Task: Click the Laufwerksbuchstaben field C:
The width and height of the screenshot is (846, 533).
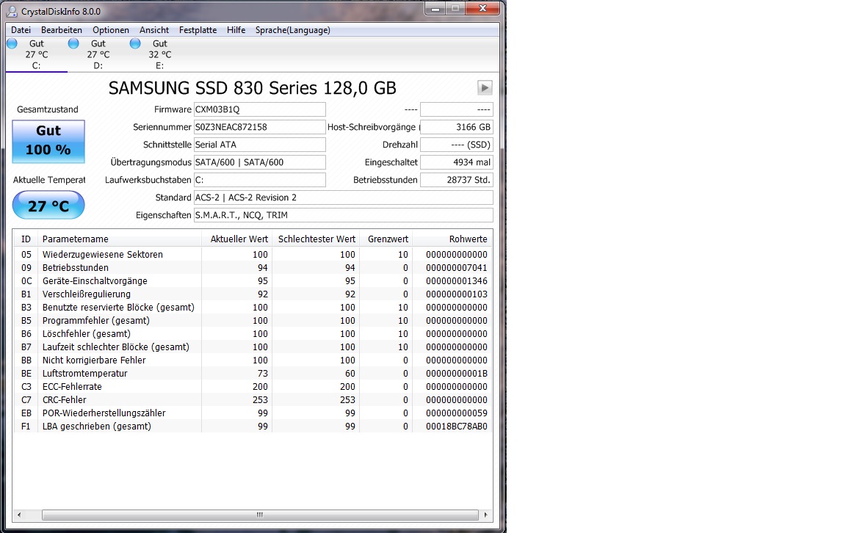Action: tap(259, 180)
